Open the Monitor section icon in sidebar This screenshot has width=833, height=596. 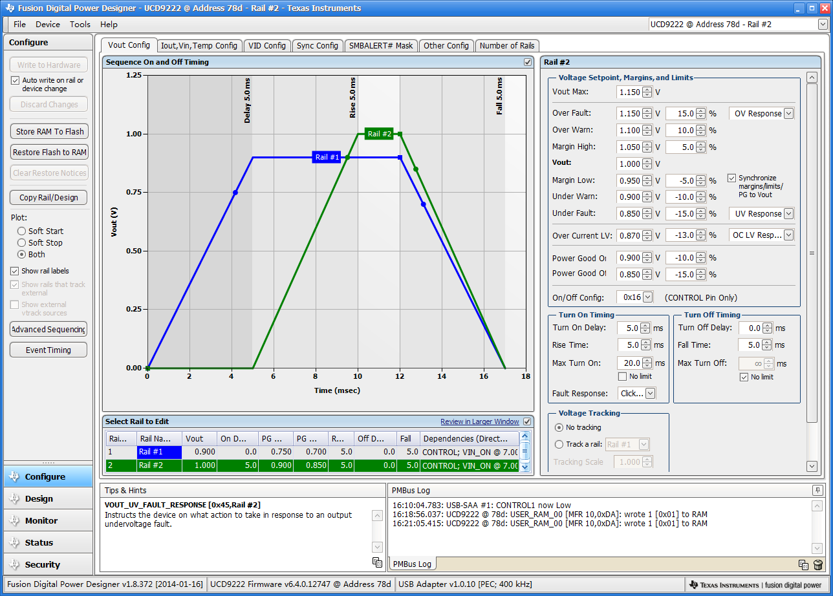(x=15, y=521)
